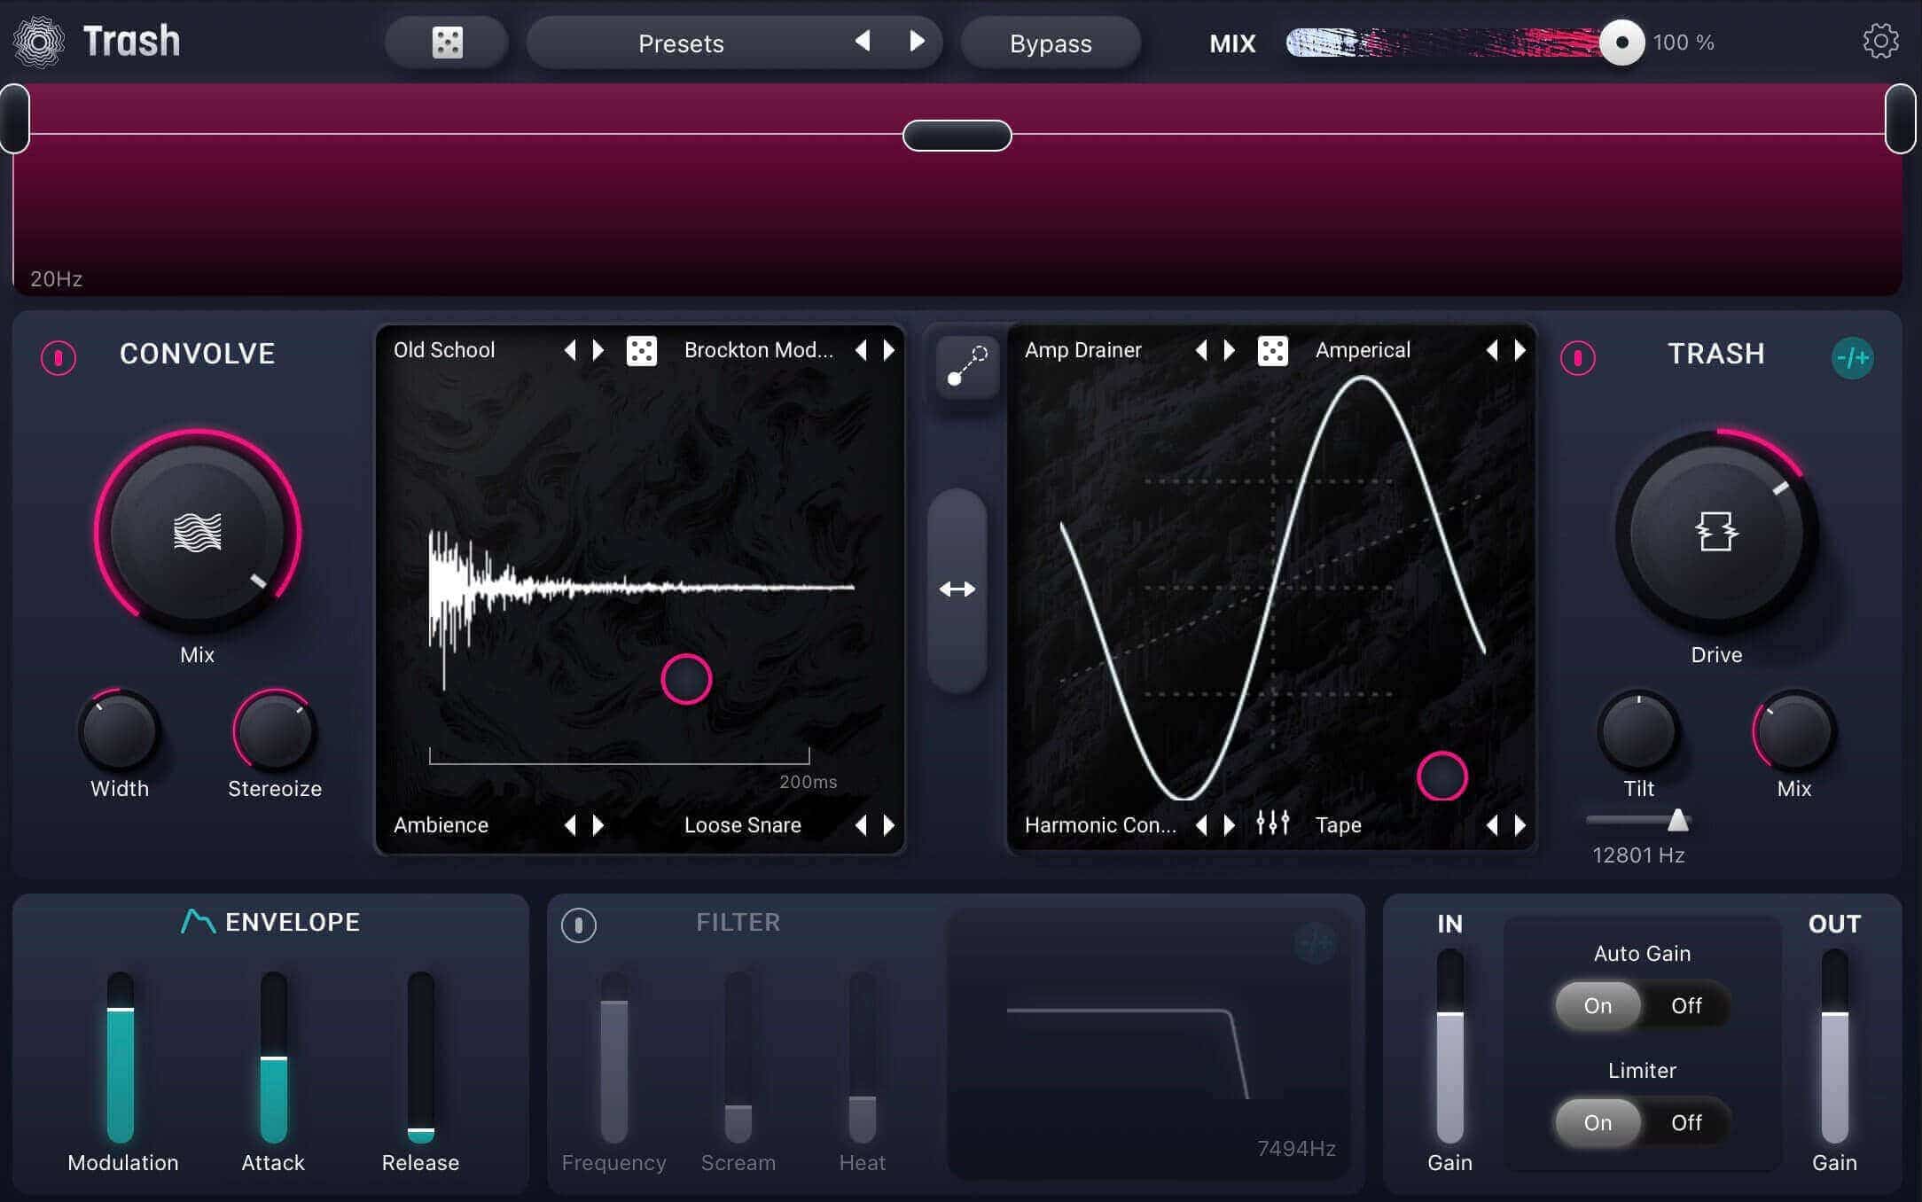Click the Convolve Mix knob wave icon
The height and width of the screenshot is (1202, 1922).
[197, 533]
